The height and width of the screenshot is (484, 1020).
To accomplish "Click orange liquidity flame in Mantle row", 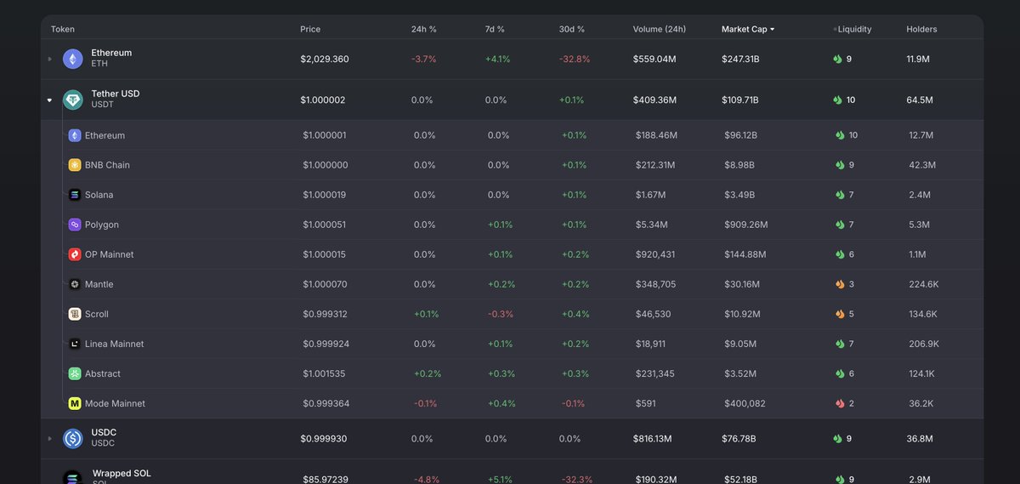I will 840,284.
